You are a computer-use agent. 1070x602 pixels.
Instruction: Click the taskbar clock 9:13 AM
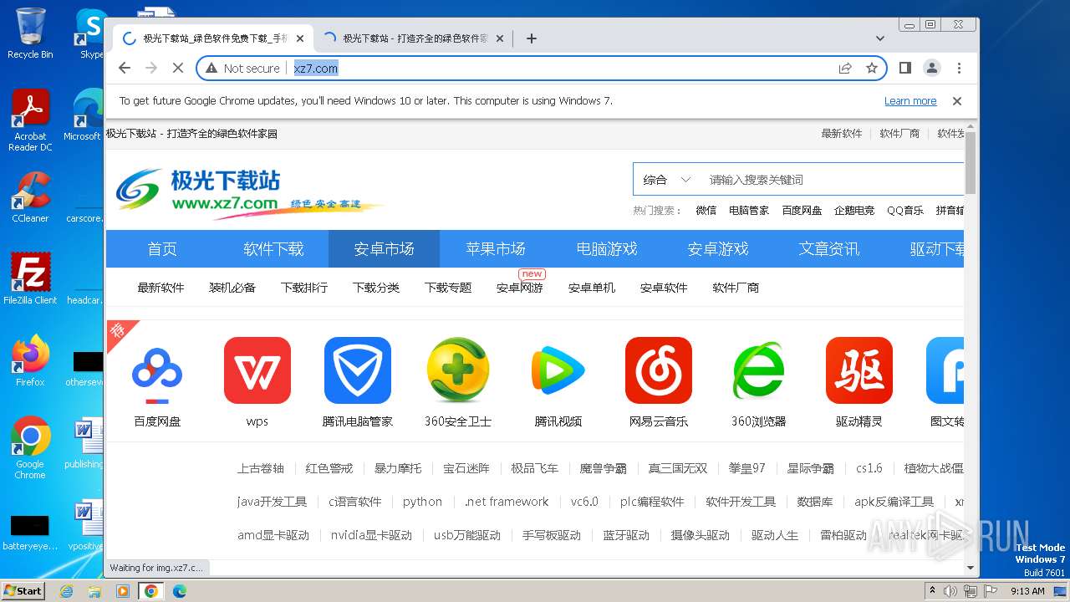point(1027,591)
